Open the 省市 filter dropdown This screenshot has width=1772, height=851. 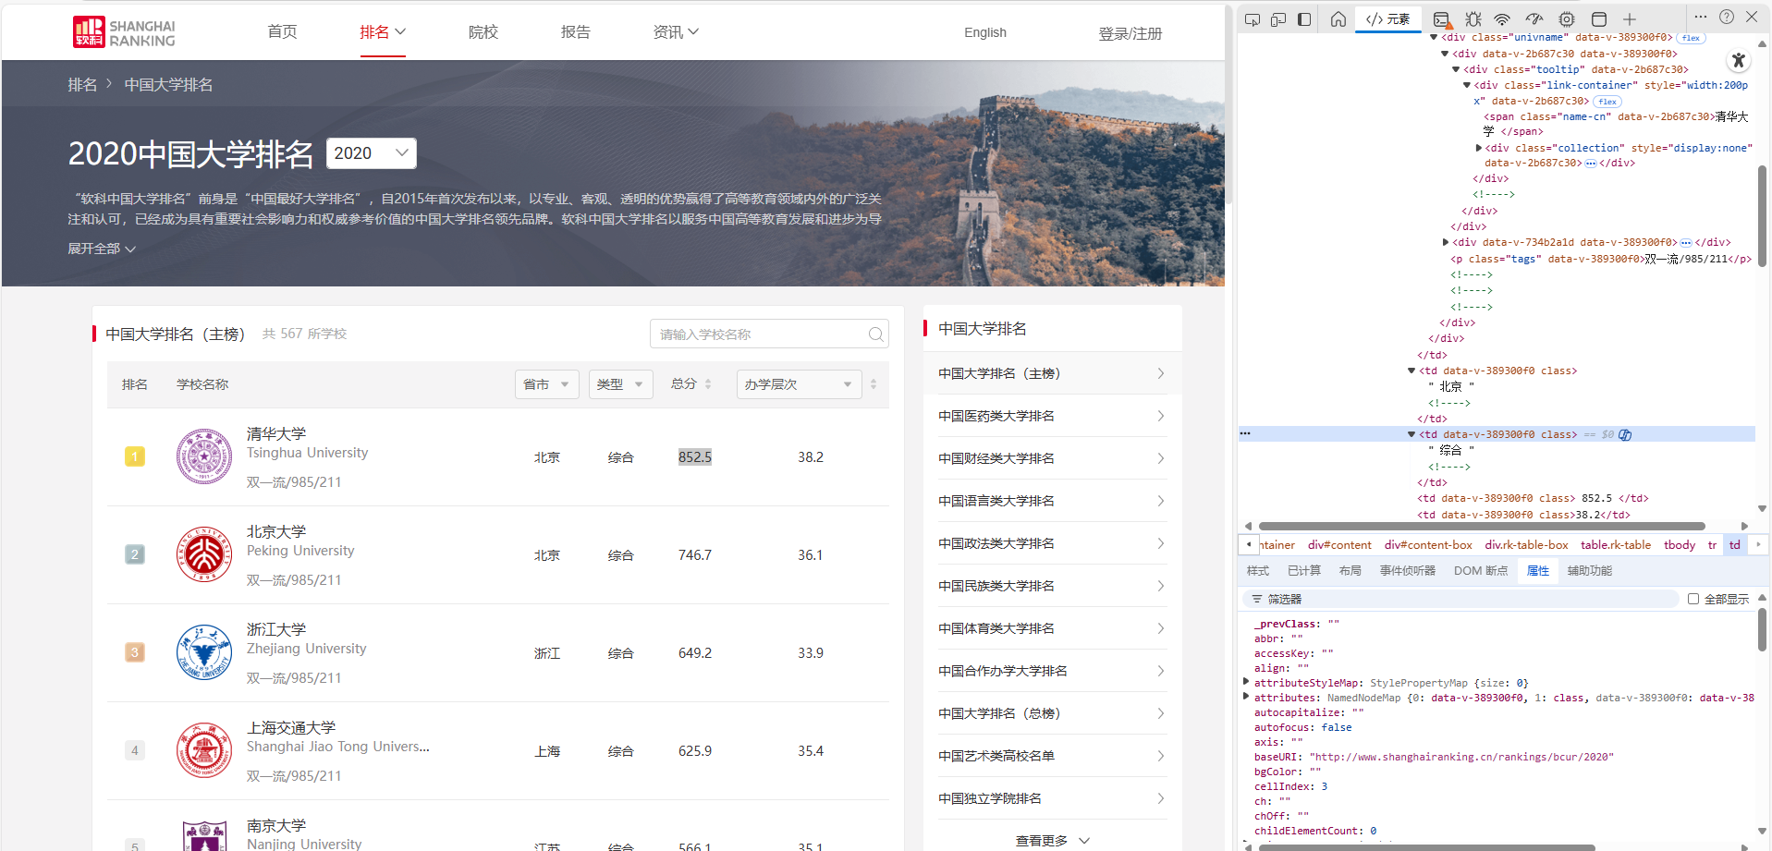click(547, 384)
